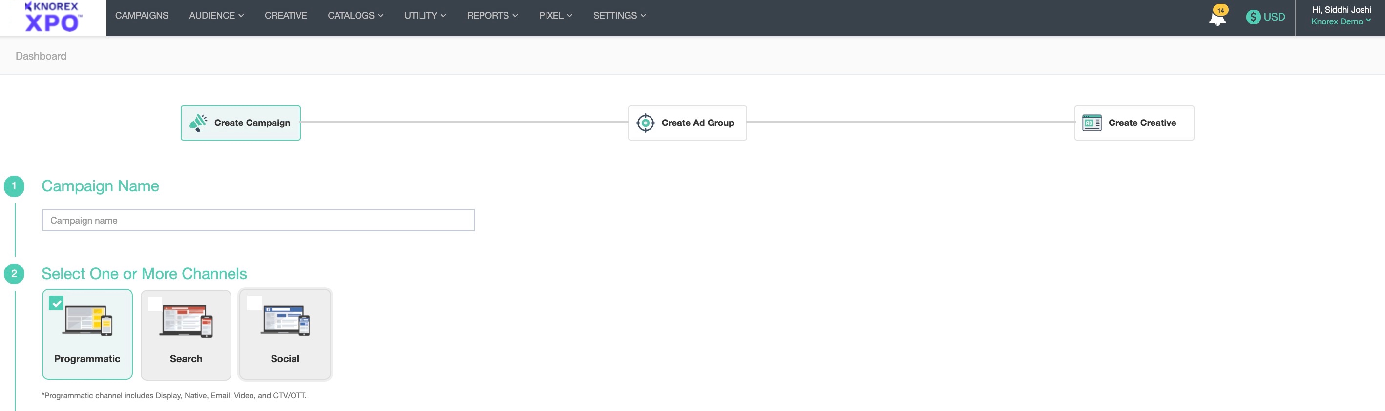Expand the Audience dropdown menu
Screen dimensions: 1385x411
216,16
